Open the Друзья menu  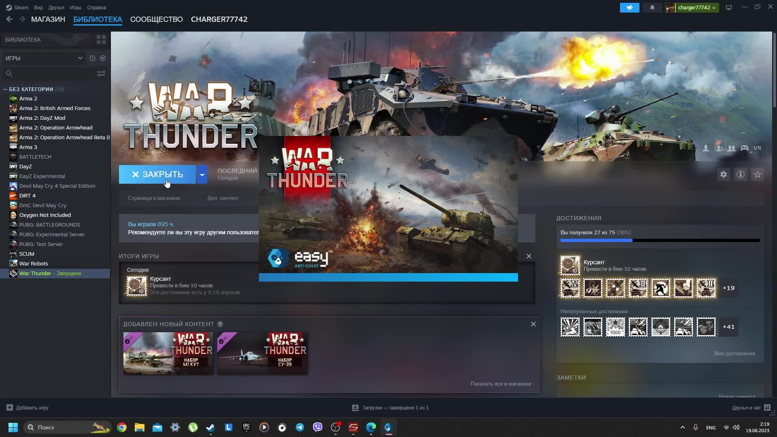pyautogui.click(x=56, y=8)
